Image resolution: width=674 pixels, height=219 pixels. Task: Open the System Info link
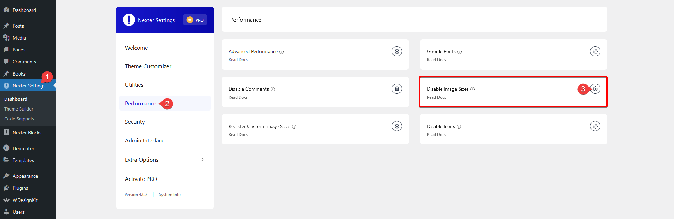pos(170,195)
